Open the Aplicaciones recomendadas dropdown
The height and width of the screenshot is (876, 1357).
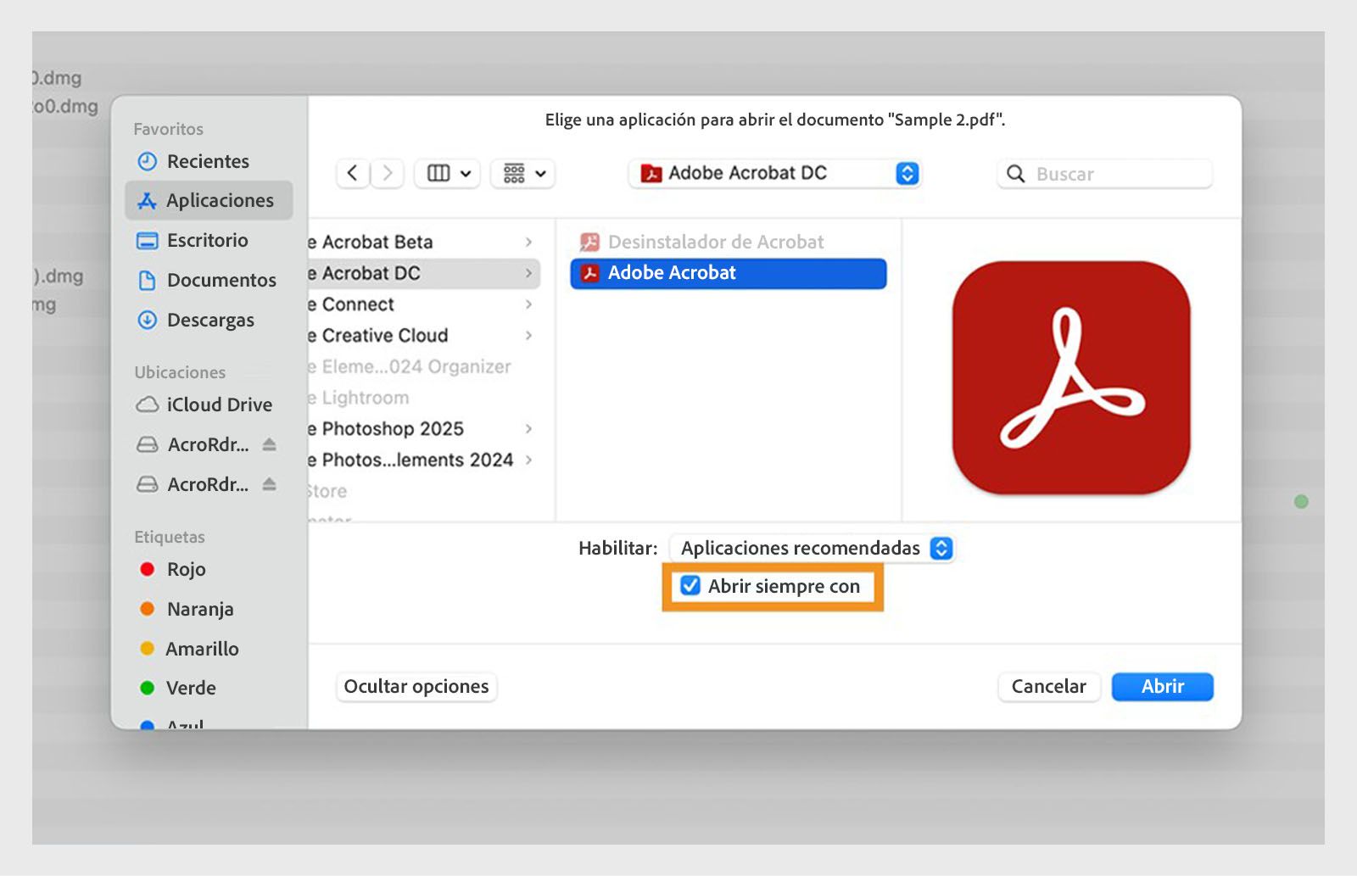(x=813, y=548)
